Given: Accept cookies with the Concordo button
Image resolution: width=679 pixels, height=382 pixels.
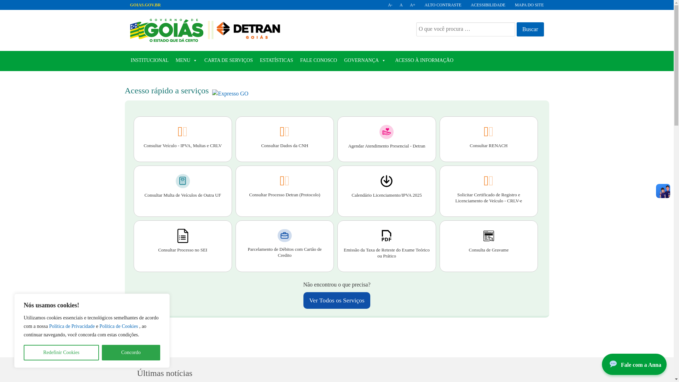Looking at the screenshot, I should [x=131, y=353].
